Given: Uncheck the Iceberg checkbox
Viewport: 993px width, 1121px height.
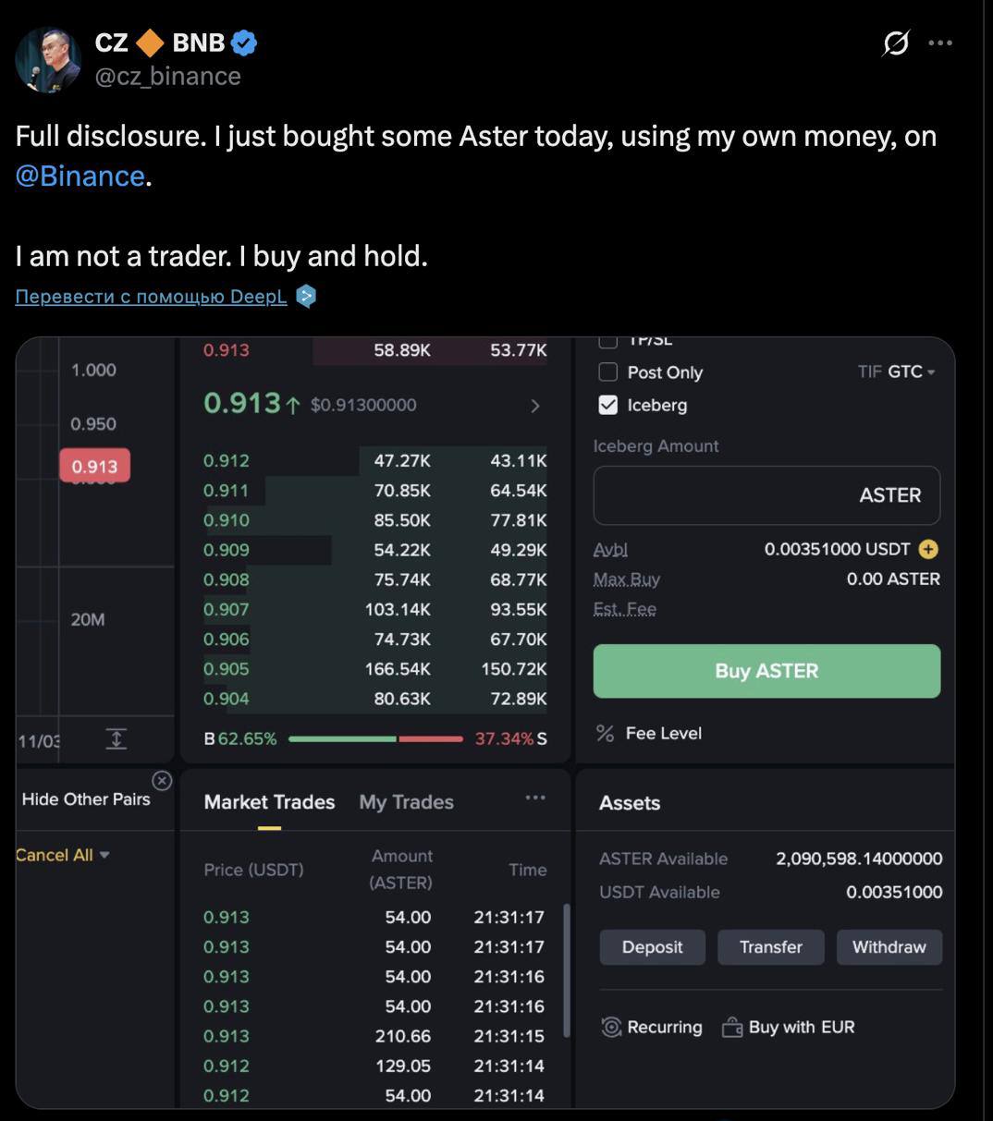Looking at the screenshot, I should click(x=608, y=405).
